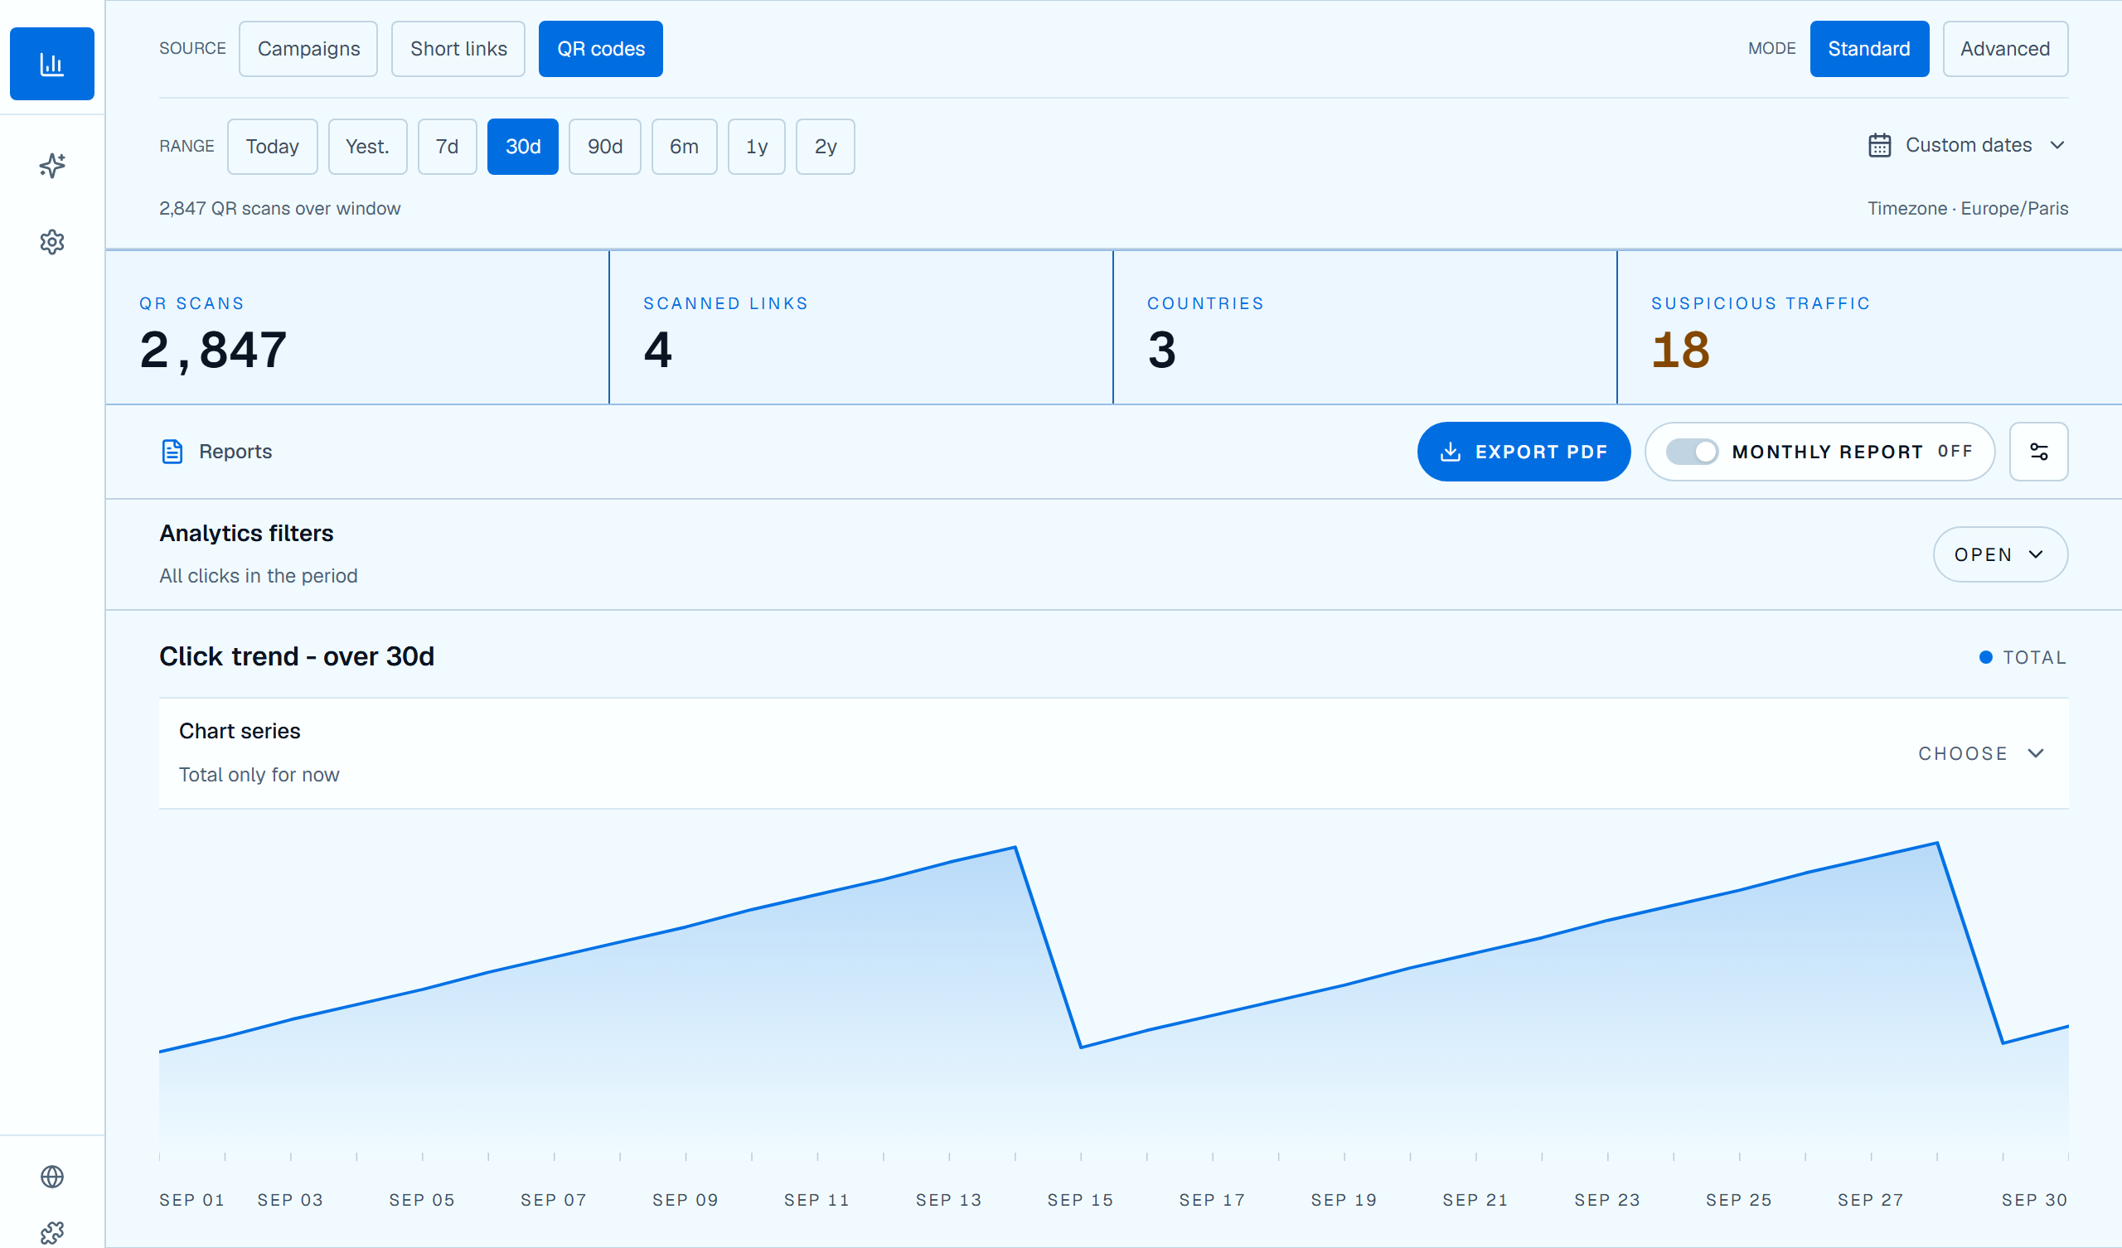Select the QR codes source tab
2122x1248 pixels.
click(600, 49)
